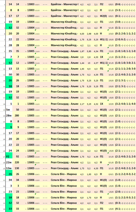Click the row 18 header number

pos(4,104)
